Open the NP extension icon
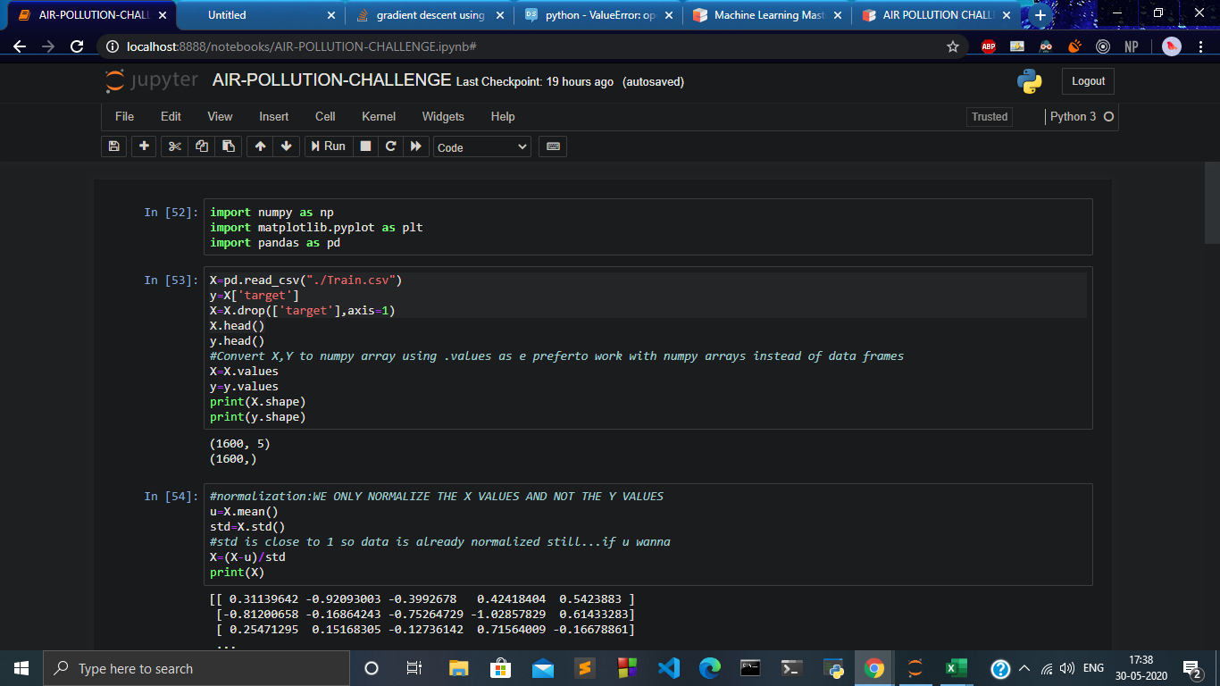1220x686 pixels. pyautogui.click(x=1132, y=46)
